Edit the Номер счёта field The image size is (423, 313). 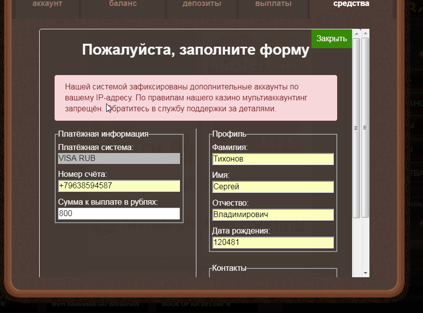click(x=119, y=186)
